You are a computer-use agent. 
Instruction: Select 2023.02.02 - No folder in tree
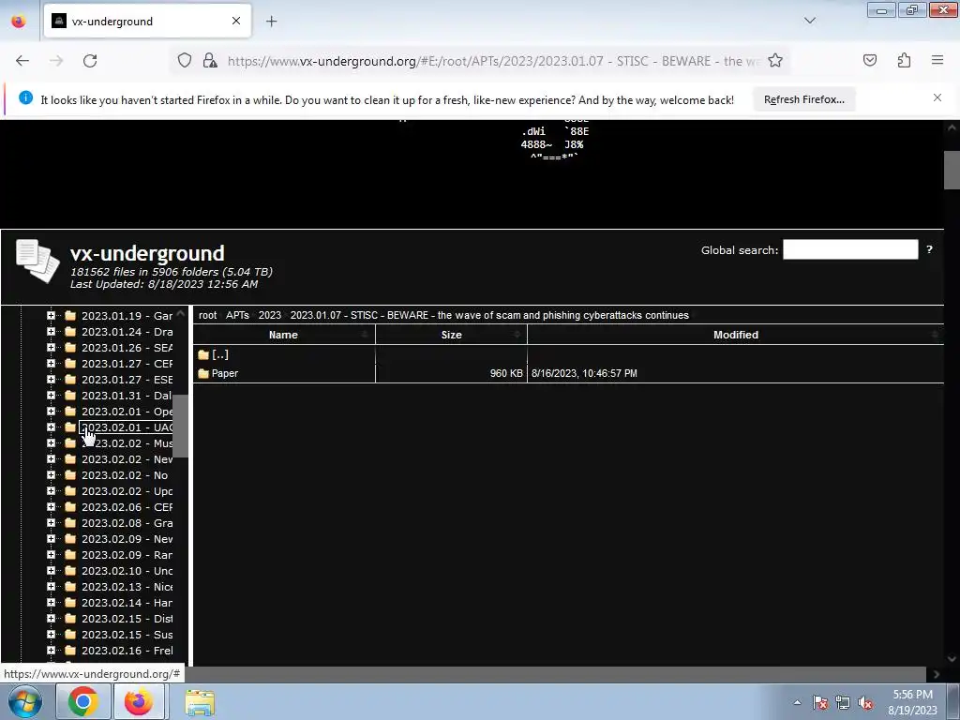(125, 475)
